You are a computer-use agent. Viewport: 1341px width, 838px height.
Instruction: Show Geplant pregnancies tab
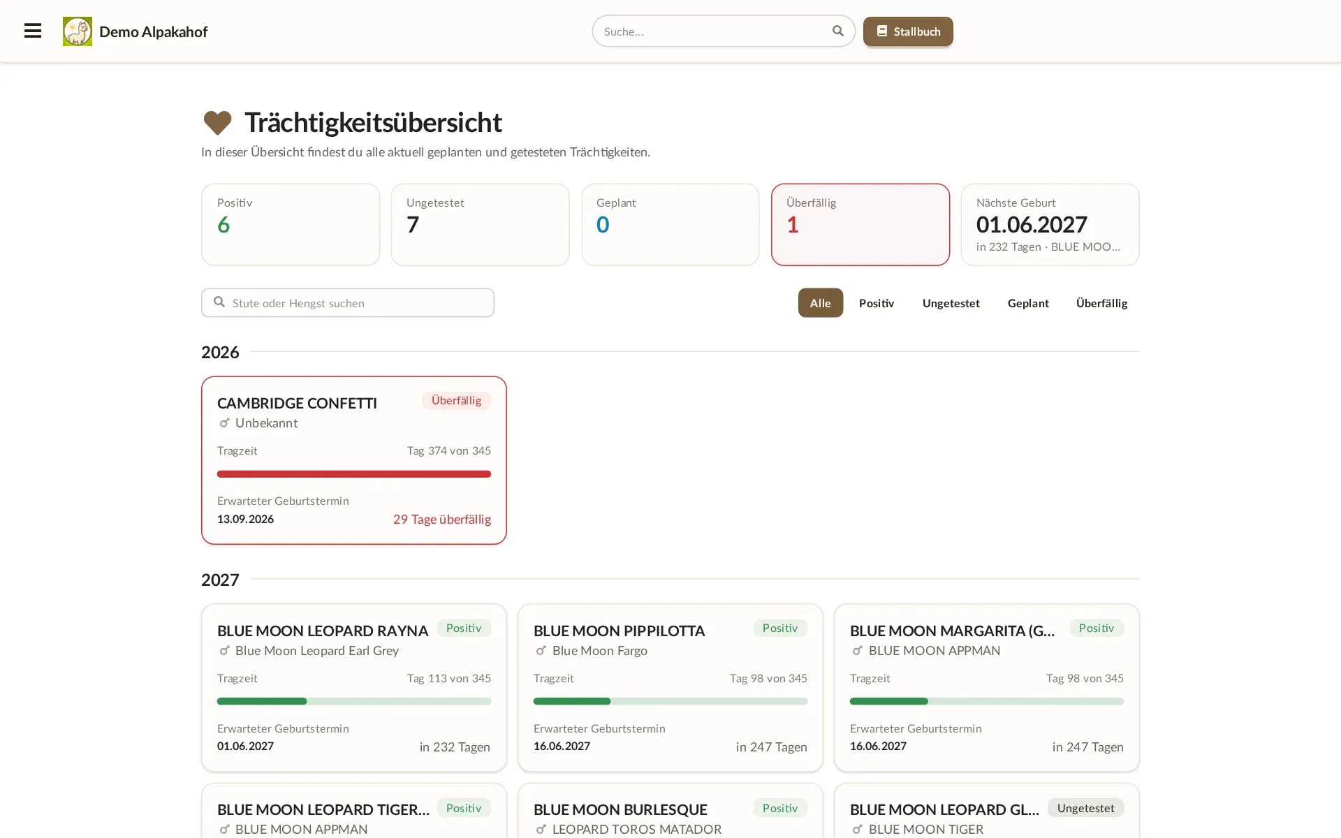(1027, 303)
